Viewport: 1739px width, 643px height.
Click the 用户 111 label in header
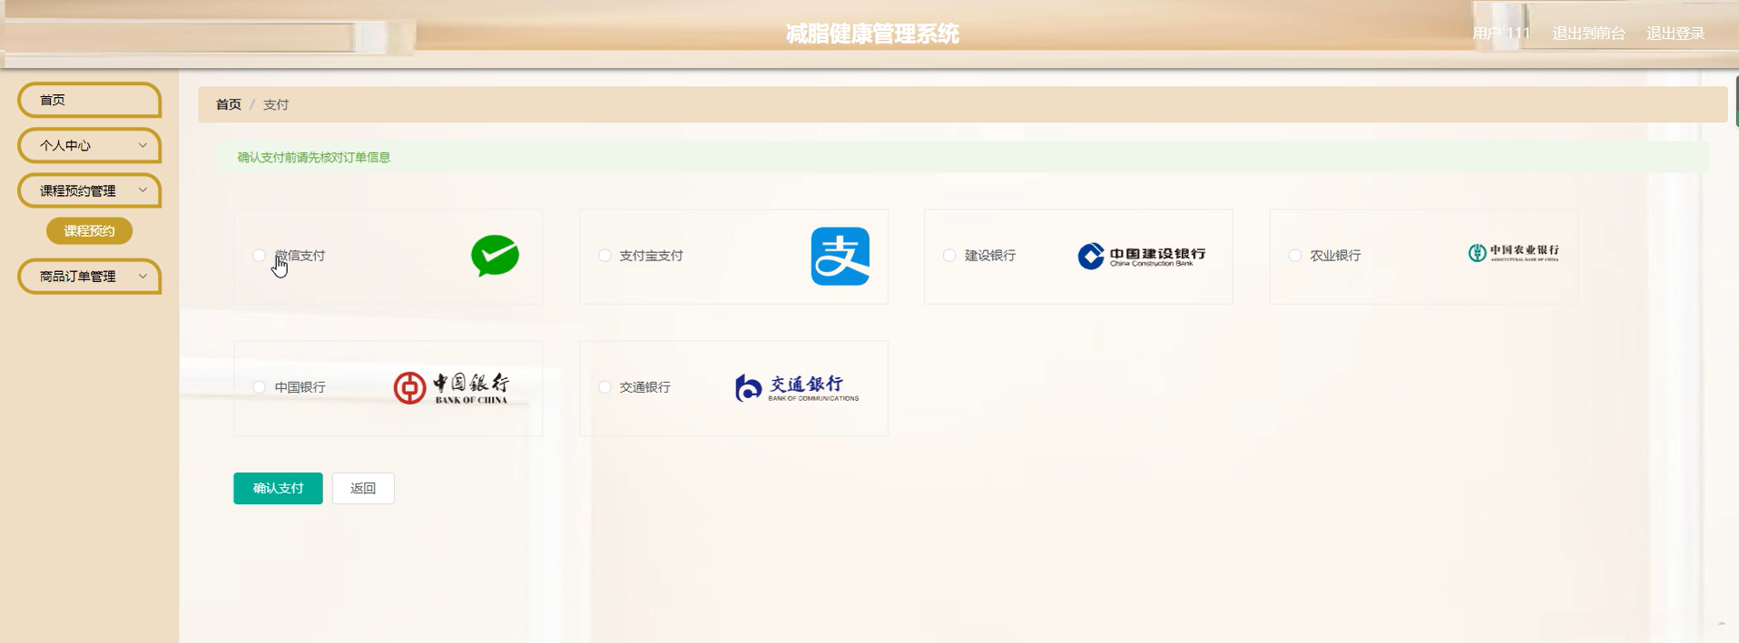tap(1501, 34)
